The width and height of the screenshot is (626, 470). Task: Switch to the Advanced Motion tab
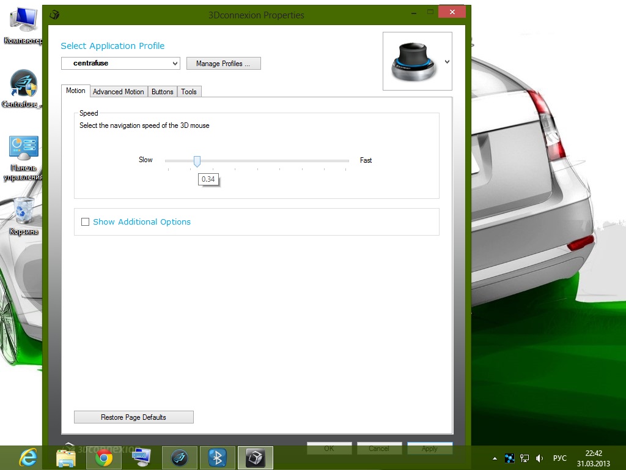(118, 92)
